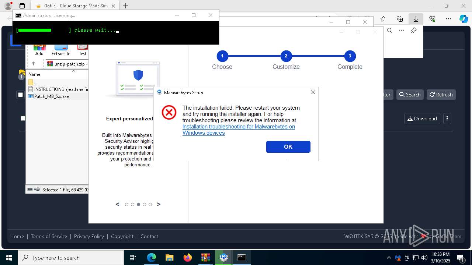This screenshot has height=265, width=472.
Task: Close the Gofile browser tab
Action: pyautogui.click(x=113, y=6)
